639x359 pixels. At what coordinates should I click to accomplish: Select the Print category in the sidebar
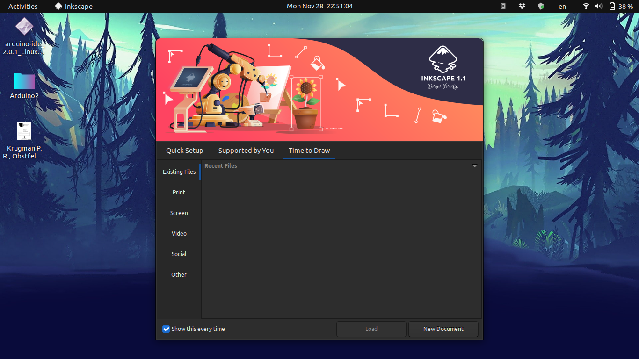coord(179,192)
